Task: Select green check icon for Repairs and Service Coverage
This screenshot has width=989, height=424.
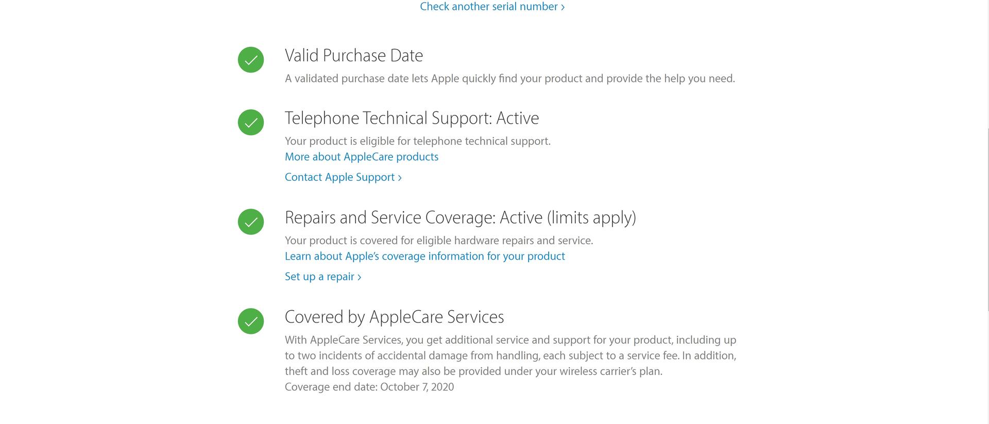Action: pos(251,222)
